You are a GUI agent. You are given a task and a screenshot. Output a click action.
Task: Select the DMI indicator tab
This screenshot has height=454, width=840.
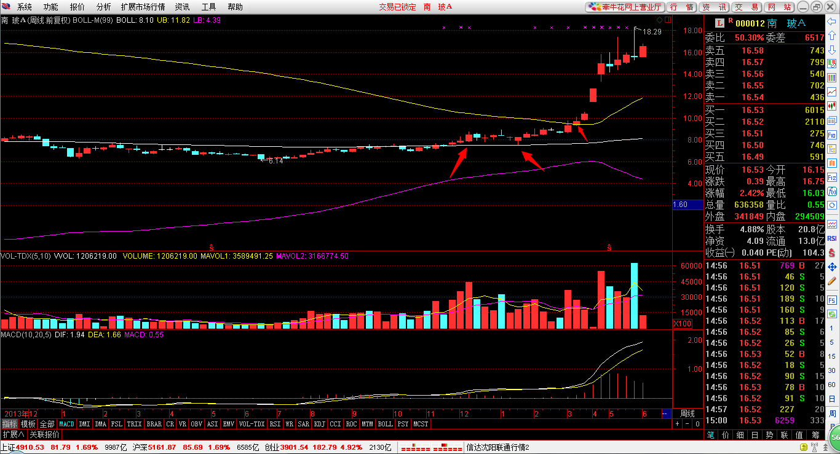84,424
